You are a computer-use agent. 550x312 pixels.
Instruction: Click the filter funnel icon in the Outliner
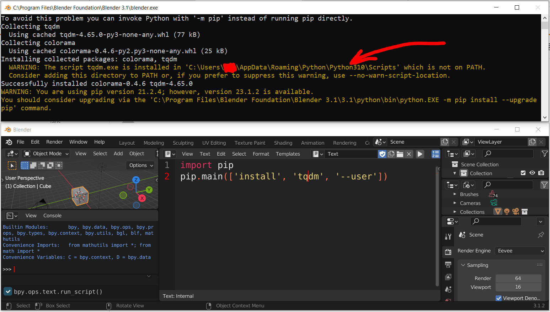pyautogui.click(x=544, y=154)
